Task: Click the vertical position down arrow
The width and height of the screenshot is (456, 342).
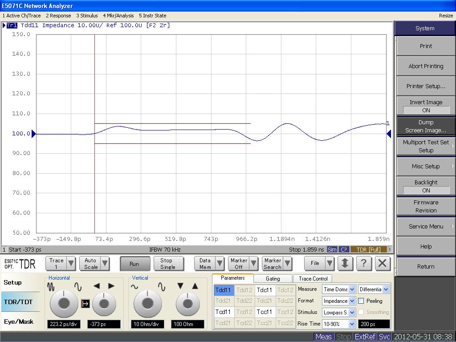Action: 180,286
